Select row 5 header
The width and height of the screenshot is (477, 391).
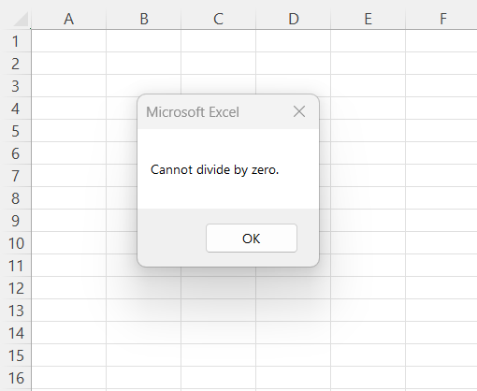pos(16,131)
